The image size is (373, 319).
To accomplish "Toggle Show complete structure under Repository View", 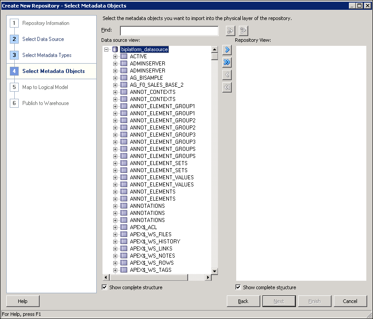I will pos(238,287).
